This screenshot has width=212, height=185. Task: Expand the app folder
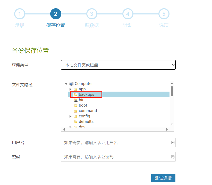[x=71, y=89]
